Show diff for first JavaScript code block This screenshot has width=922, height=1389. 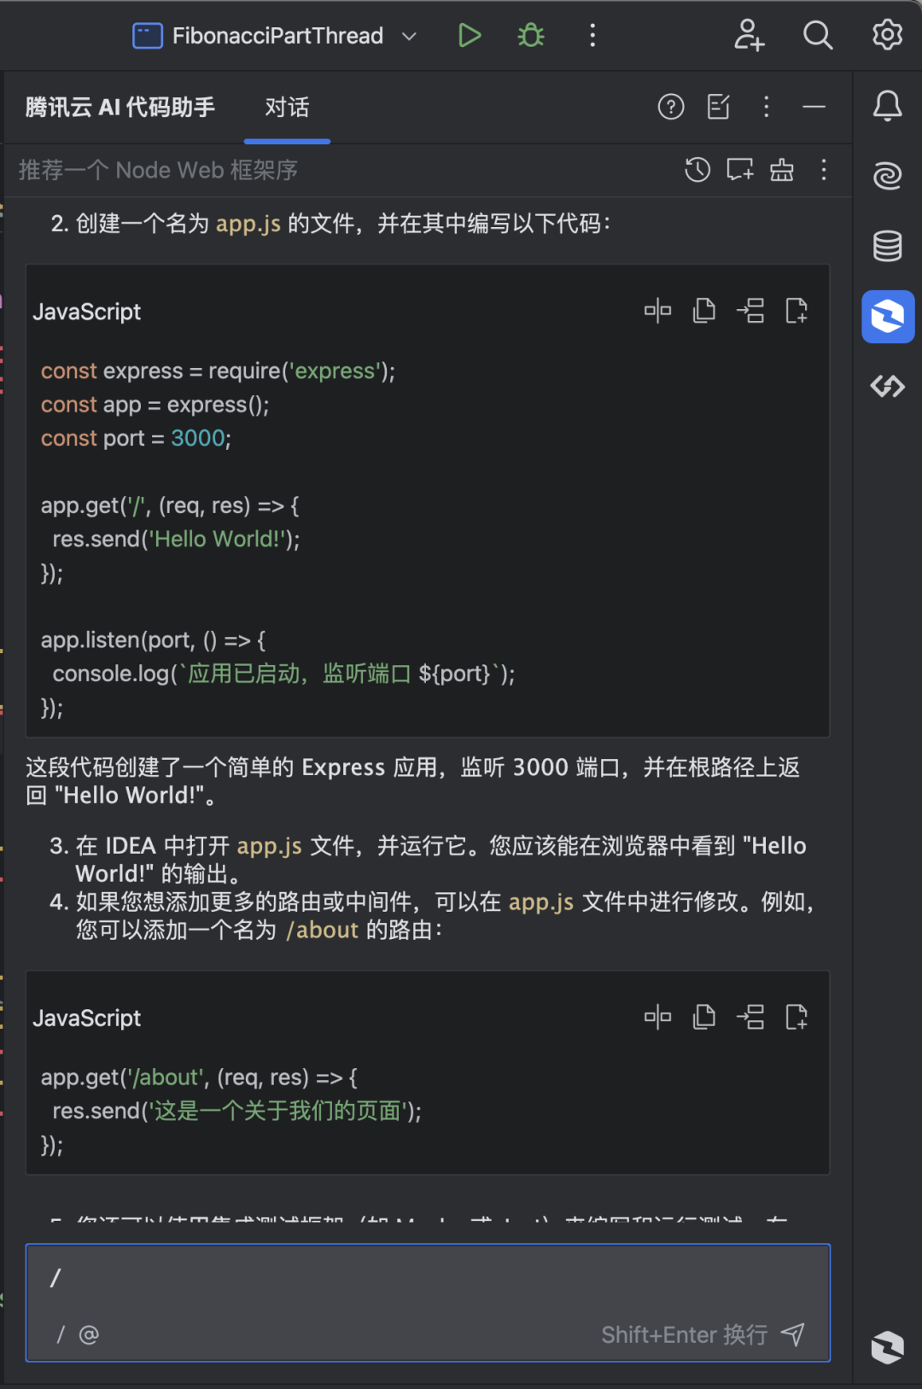click(657, 311)
